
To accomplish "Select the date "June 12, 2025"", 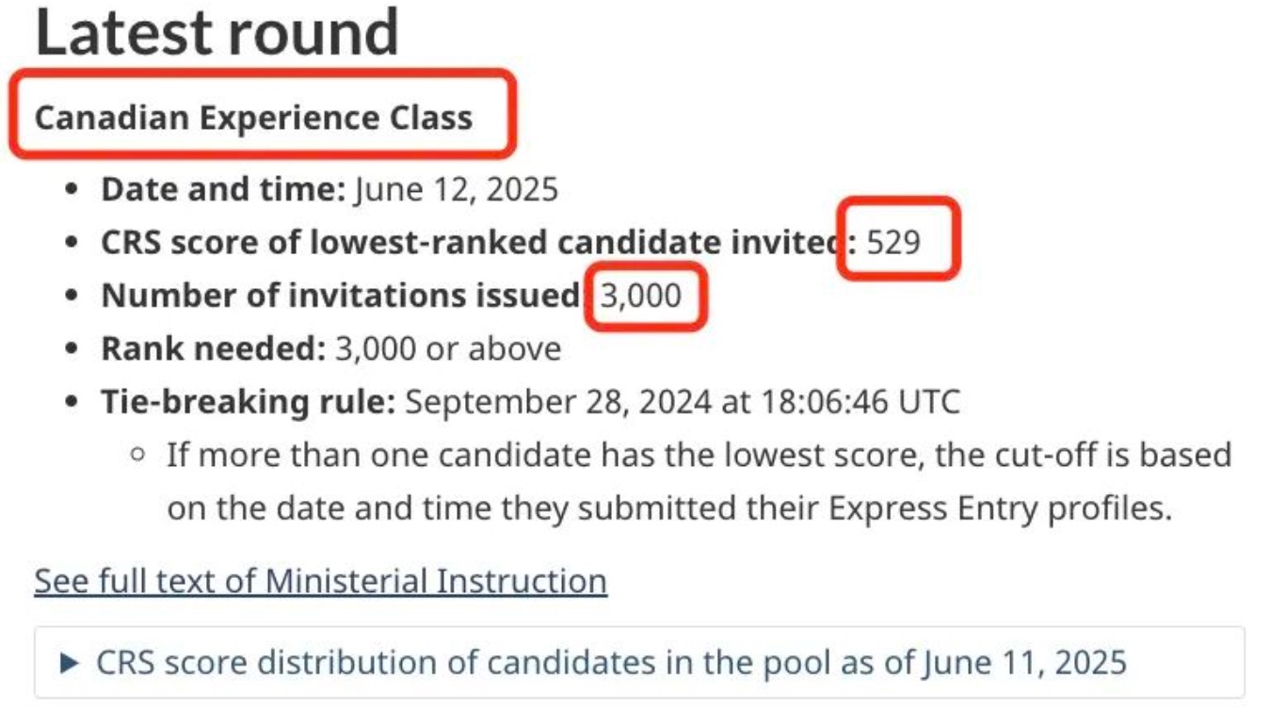I will pyautogui.click(x=457, y=190).
